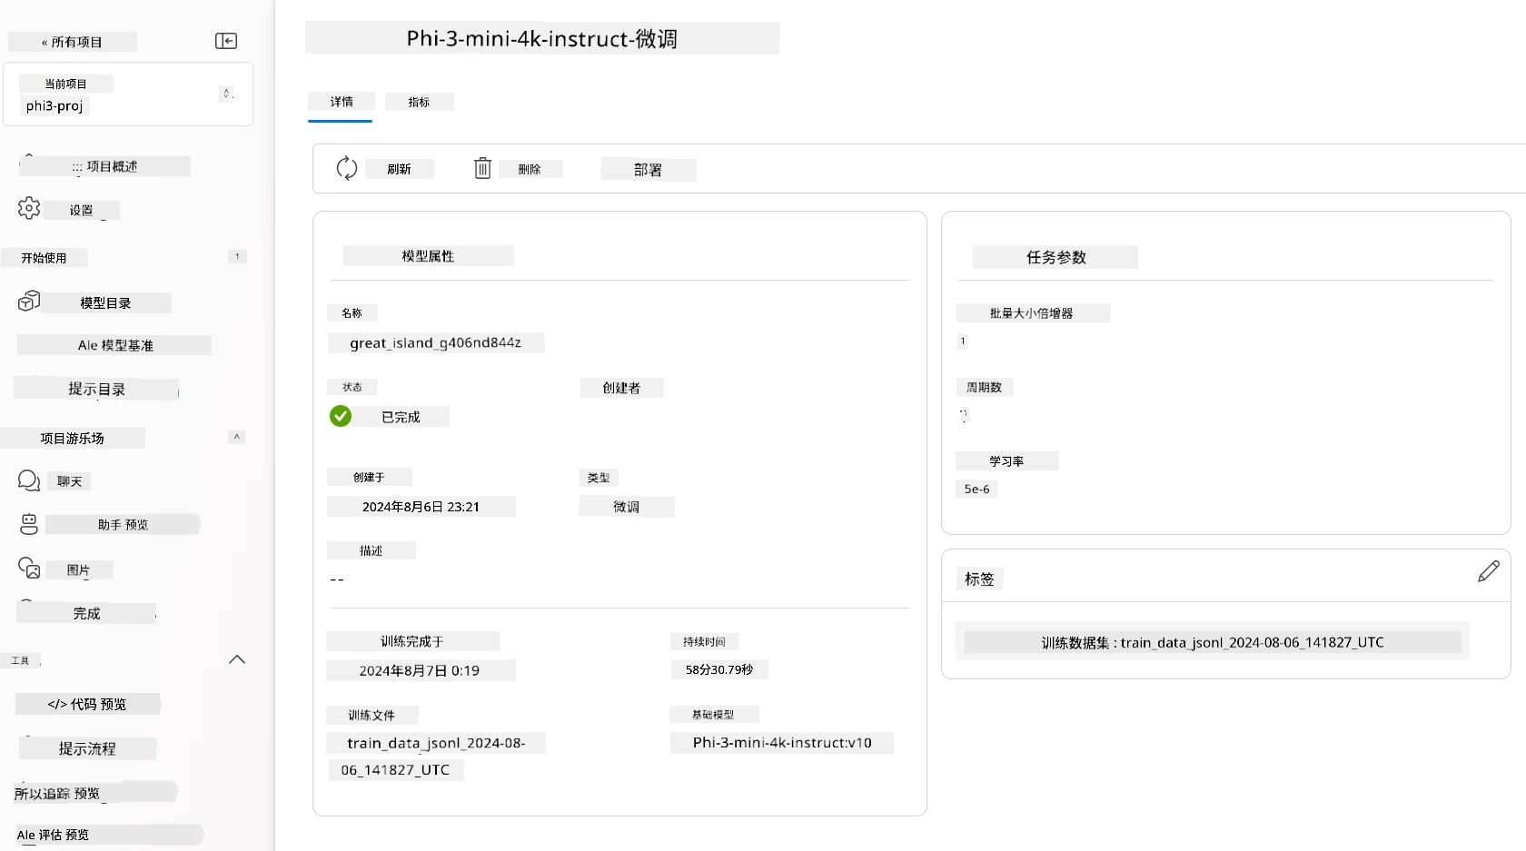Click the page title Phi-3-mini-4k-instruct-微调

pyautogui.click(x=542, y=38)
